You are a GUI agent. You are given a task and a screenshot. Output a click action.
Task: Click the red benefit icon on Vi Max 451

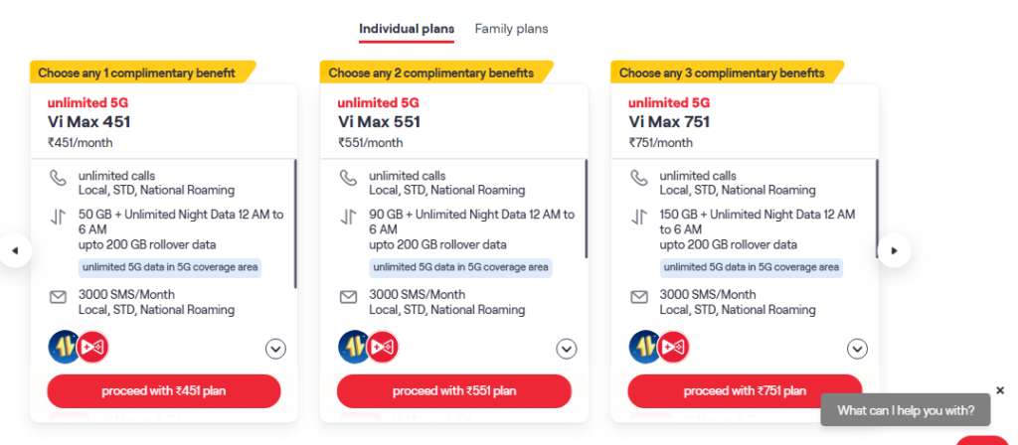[x=92, y=347]
